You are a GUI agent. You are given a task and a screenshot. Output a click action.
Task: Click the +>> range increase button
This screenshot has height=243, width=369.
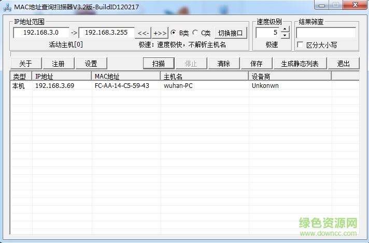tap(160, 33)
